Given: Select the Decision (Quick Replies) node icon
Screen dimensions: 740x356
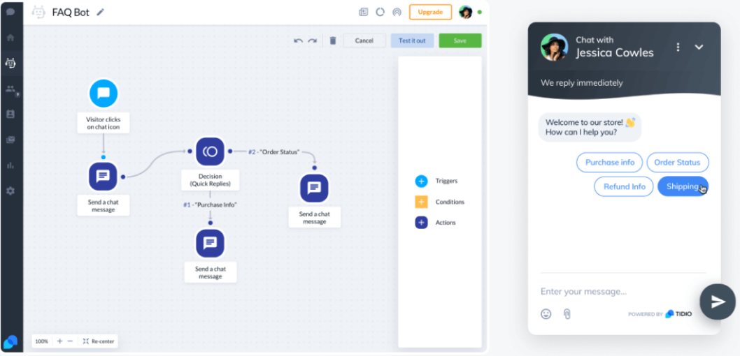Looking at the screenshot, I should point(209,151).
